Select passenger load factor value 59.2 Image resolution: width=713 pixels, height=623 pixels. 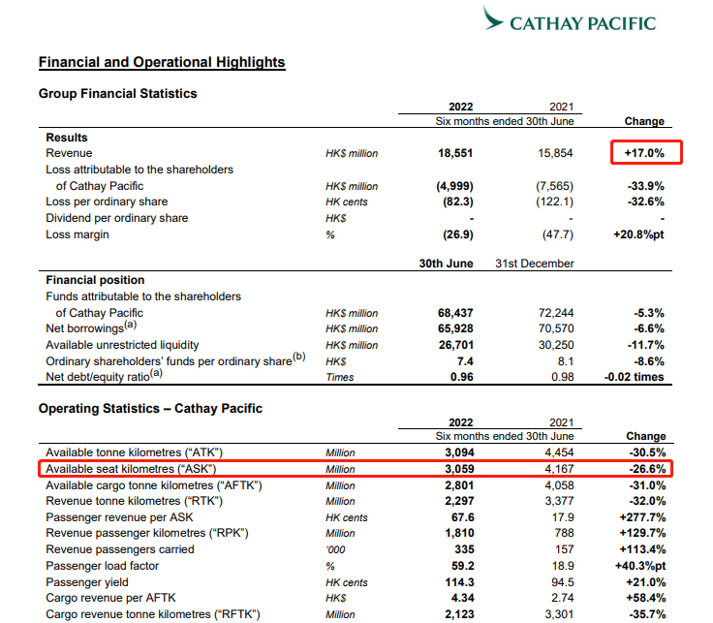point(463,566)
